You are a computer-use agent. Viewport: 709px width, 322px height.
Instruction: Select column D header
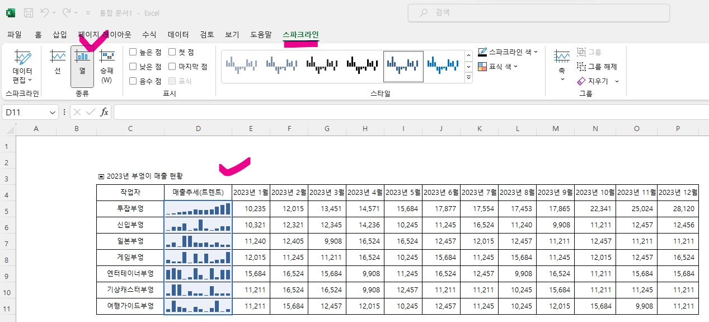tap(198, 129)
